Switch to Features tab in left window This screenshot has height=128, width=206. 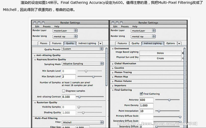(x=57, y=43)
